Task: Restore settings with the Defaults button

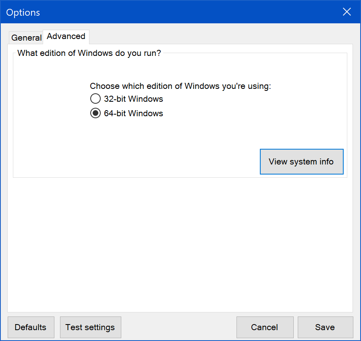Action: [x=31, y=327]
